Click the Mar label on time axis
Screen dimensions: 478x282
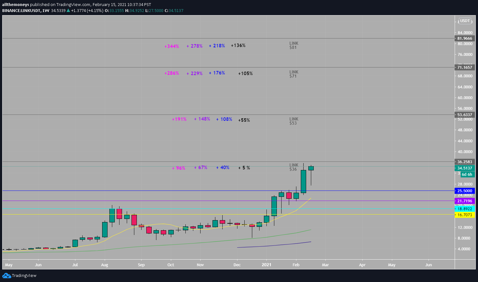coord(325,265)
